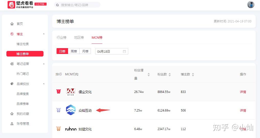Open 热门笔记 in sidebar

tap(23, 74)
